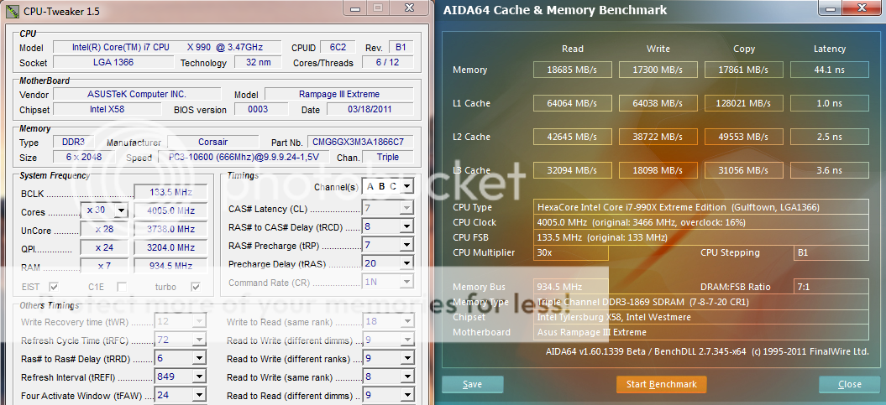Open the Cores multiplier x30 dropdown
The image size is (886, 405).
[120, 211]
